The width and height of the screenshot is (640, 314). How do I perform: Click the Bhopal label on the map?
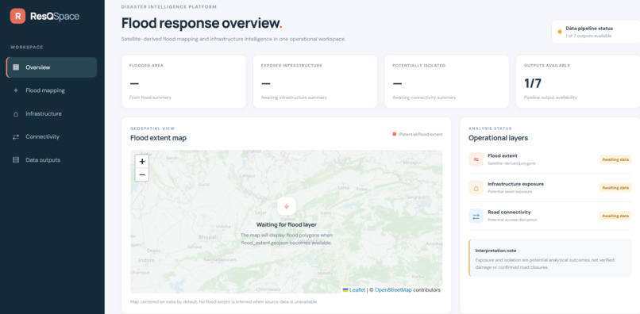tap(207, 237)
